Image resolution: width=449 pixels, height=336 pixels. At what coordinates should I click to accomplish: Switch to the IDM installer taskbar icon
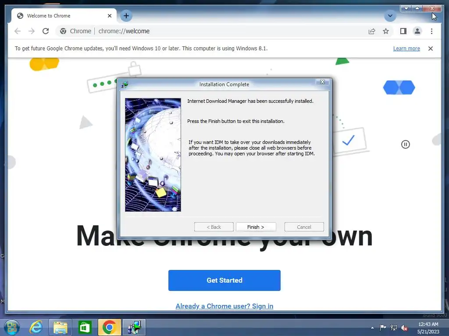(134, 327)
